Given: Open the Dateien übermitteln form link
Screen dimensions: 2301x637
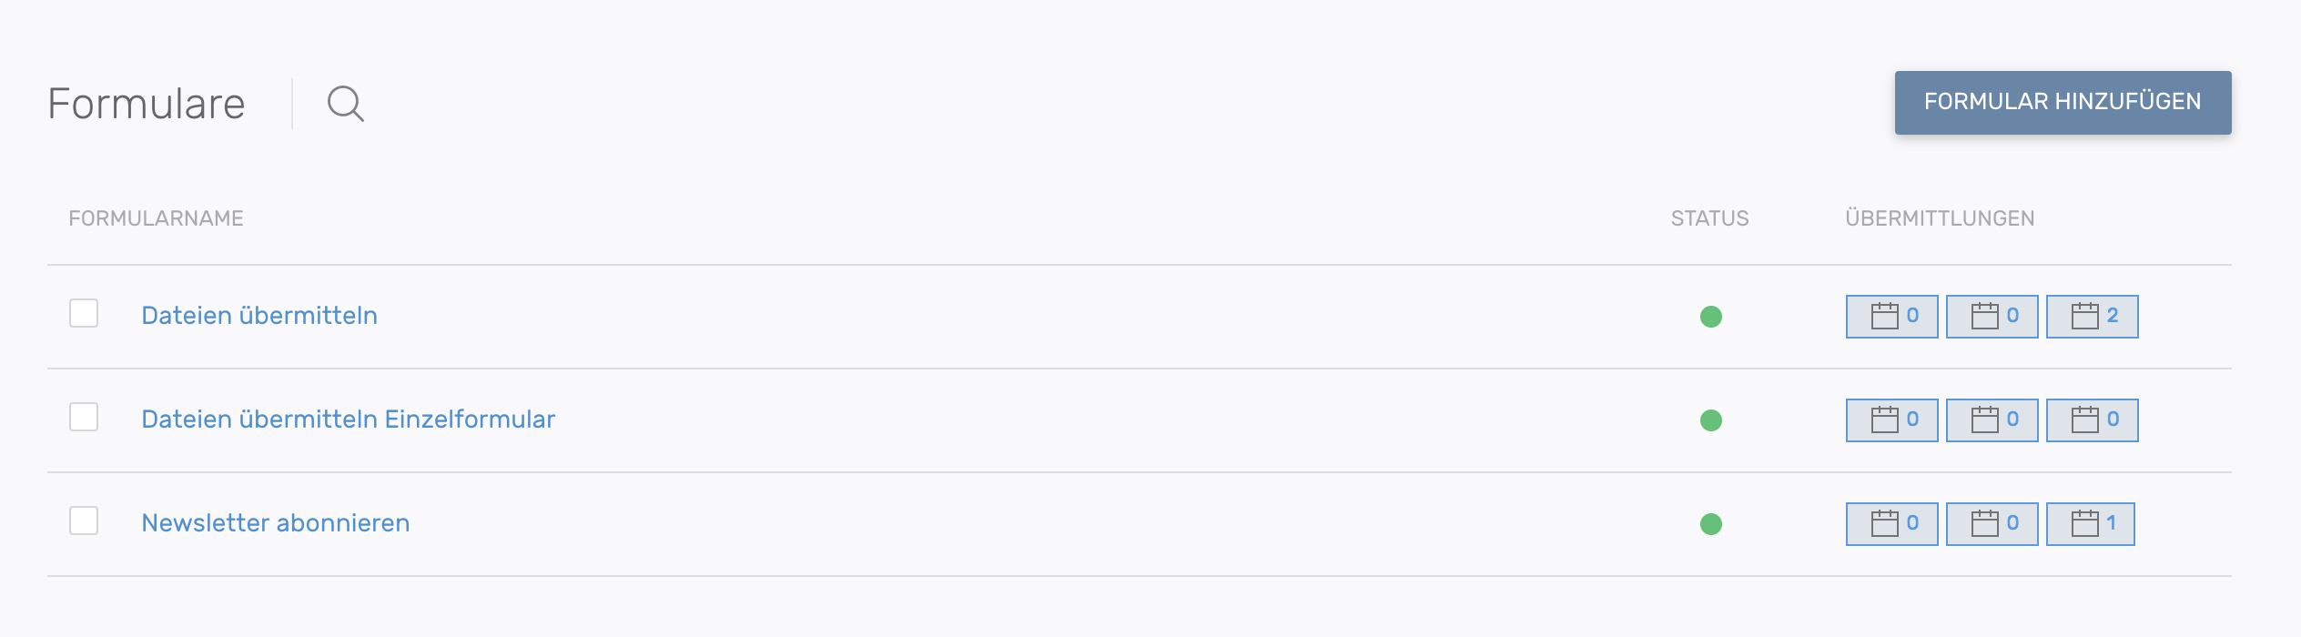Looking at the screenshot, I should click(259, 316).
